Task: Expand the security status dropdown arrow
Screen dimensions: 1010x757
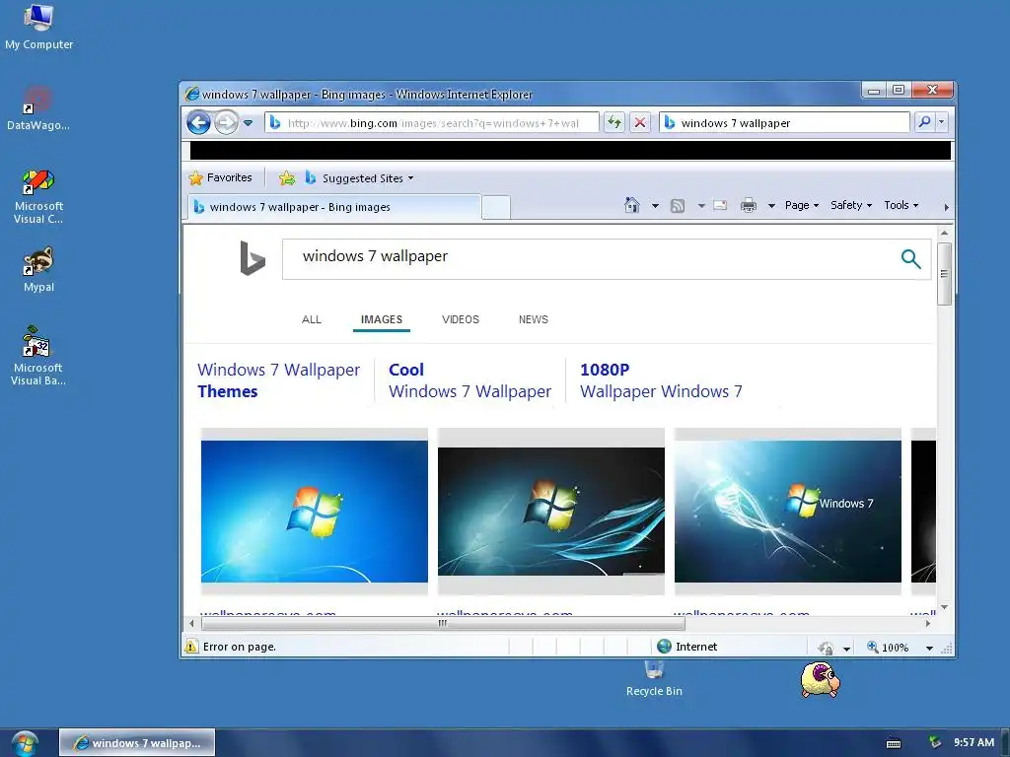Action: [846, 649]
